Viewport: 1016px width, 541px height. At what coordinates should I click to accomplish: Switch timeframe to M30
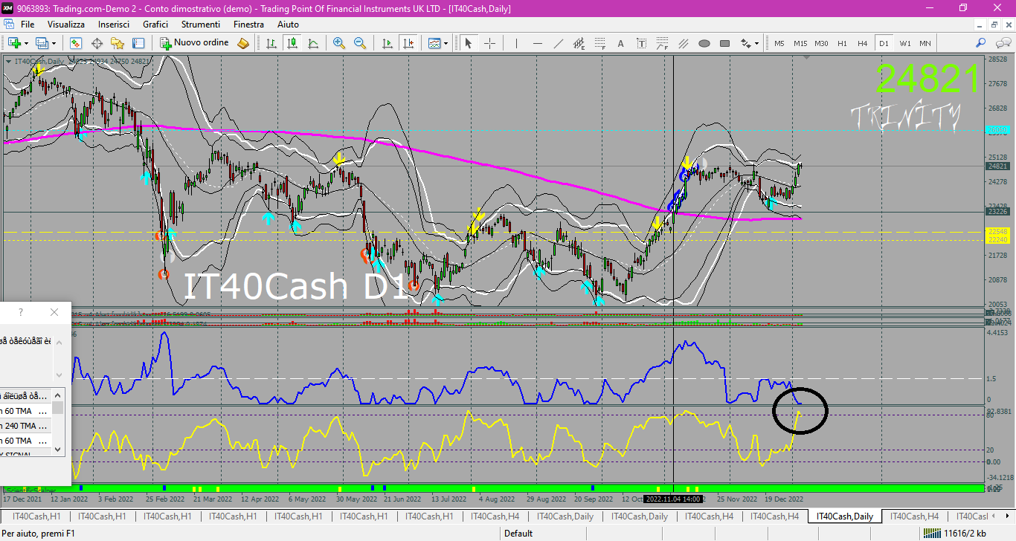[821, 43]
